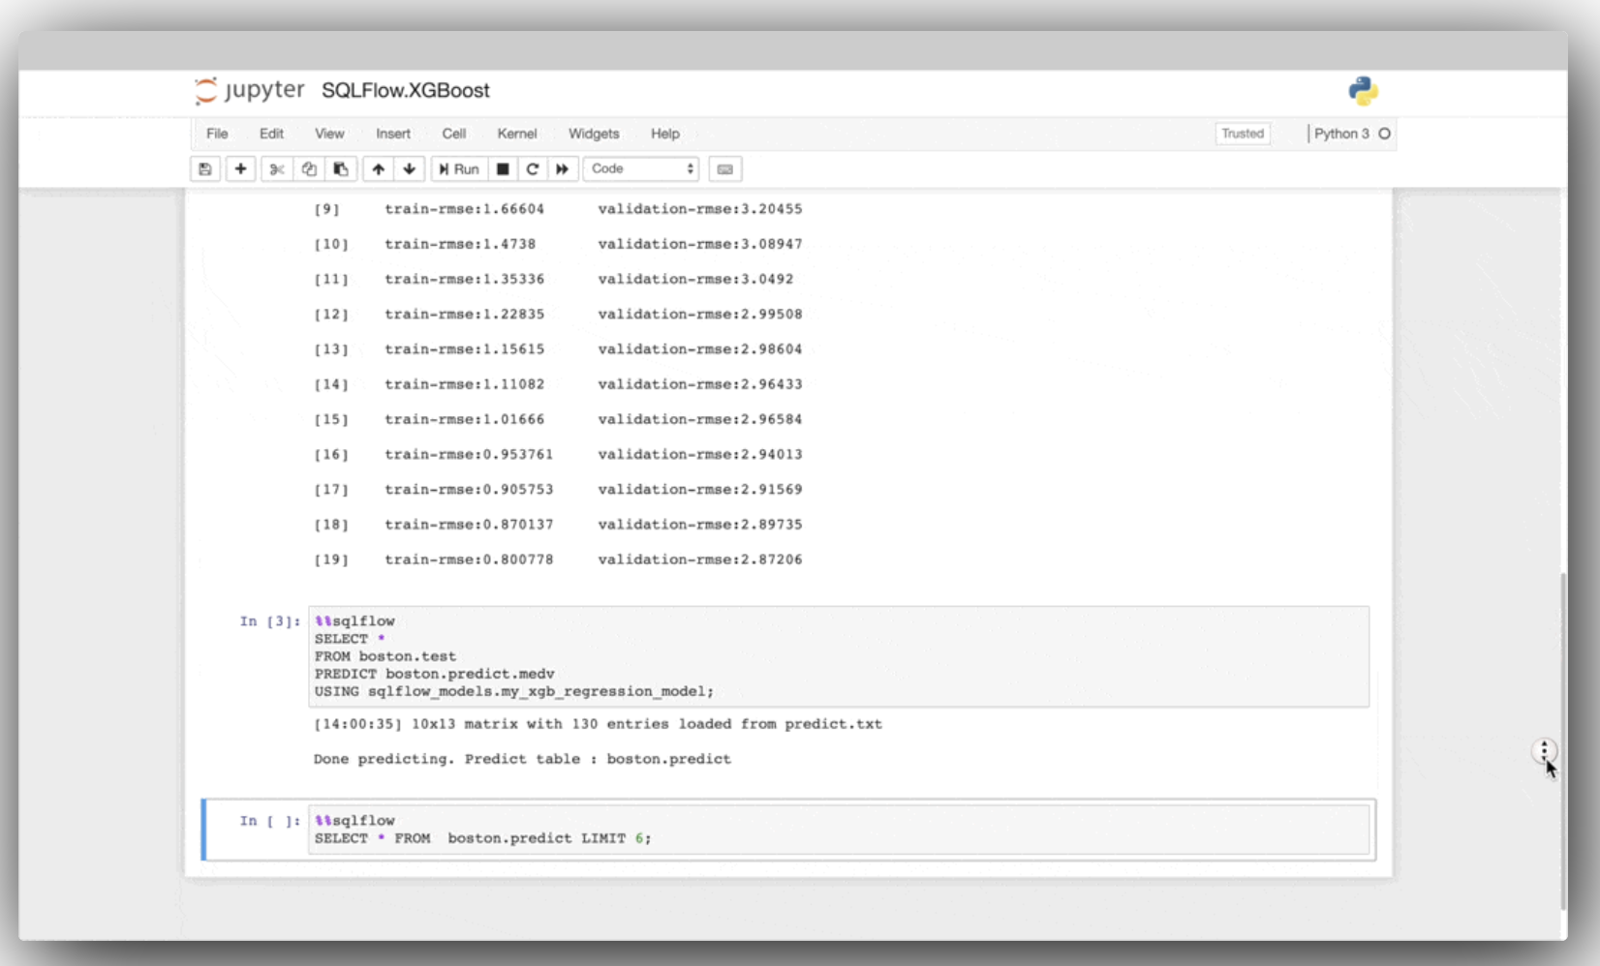Image resolution: width=1600 pixels, height=966 pixels.
Task: Open the Insert menu
Action: 393,134
